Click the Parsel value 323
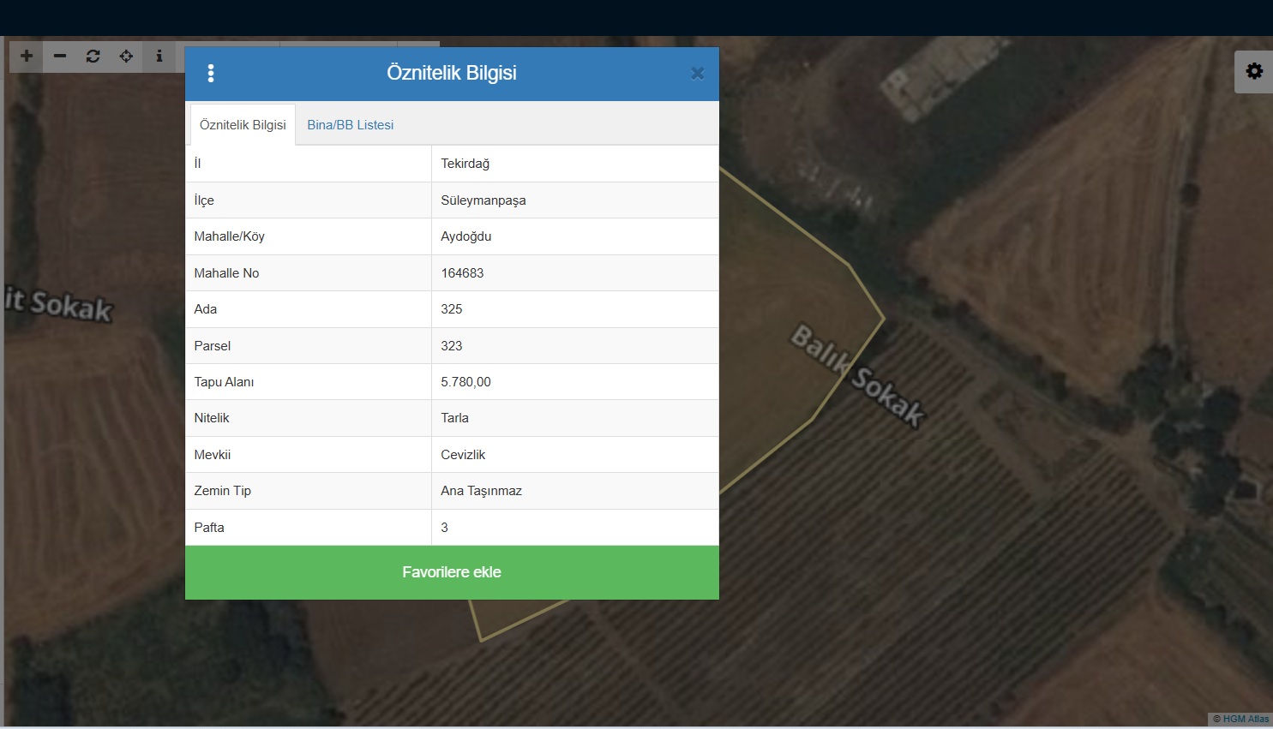The height and width of the screenshot is (729, 1273). (x=452, y=346)
